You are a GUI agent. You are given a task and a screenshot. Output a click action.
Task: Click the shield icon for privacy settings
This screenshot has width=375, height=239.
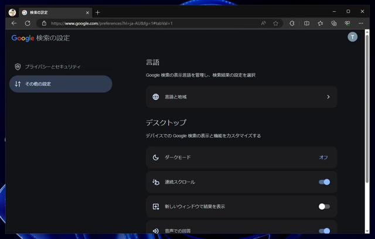point(18,67)
